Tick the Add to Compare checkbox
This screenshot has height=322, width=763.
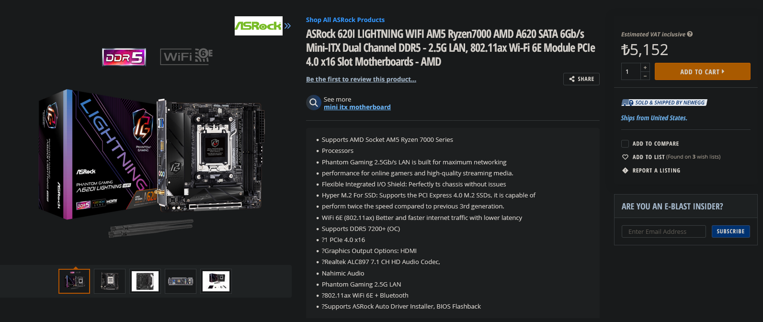click(x=625, y=144)
